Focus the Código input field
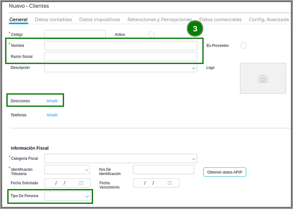The height and width of the screenshot is (209, 293). [x=75, y=34]
